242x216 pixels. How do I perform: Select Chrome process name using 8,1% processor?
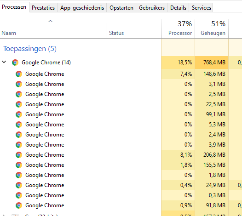[45, 155]
